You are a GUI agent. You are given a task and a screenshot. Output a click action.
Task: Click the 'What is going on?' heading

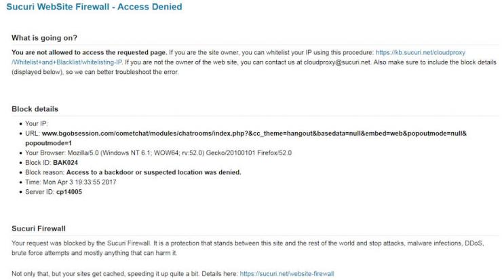pyautogui.click(x=44, y=38)
